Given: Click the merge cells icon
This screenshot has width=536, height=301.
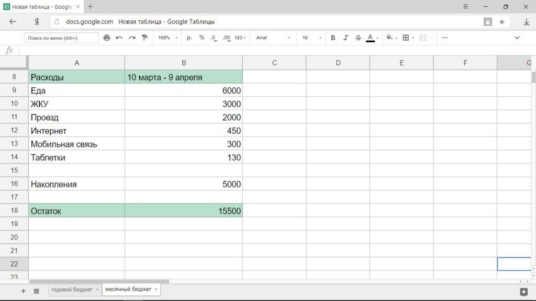Looking at the screenshot, I should tap(423, 38).
